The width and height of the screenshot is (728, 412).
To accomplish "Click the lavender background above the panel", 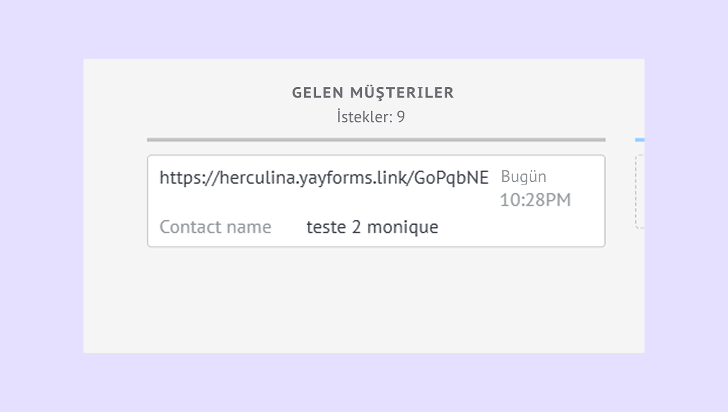I will (x=364, y=28).
